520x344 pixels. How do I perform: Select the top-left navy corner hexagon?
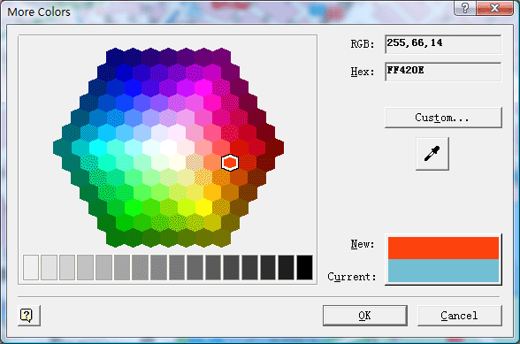(x=115, y=57)
